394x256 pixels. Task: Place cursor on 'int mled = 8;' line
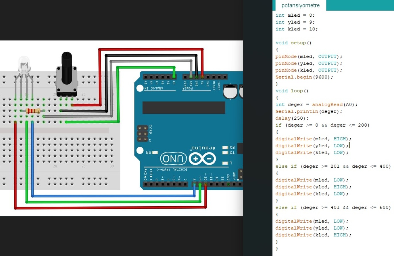[x=295, y=15]
